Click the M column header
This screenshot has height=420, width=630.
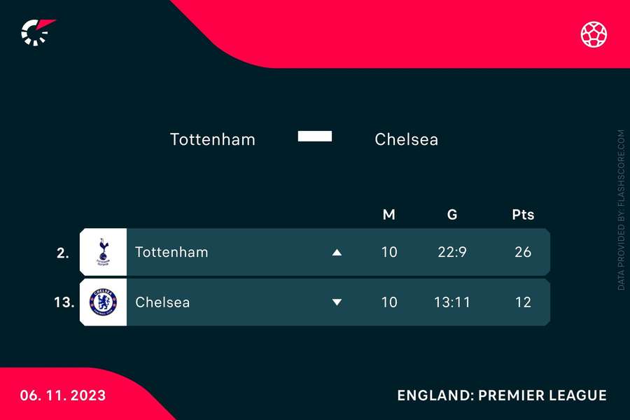tap(389, 215)
